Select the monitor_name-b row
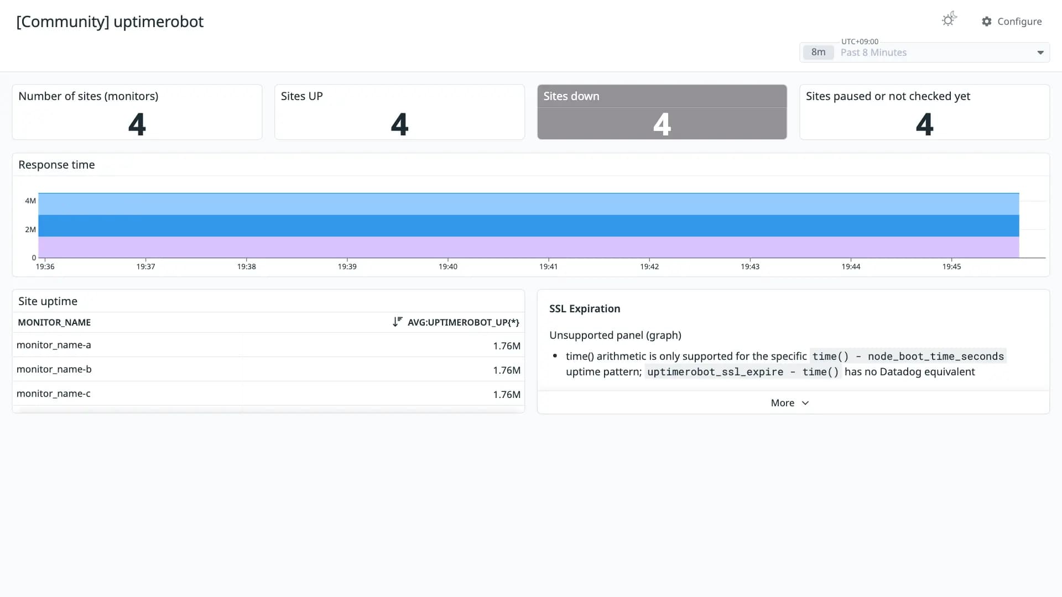Image resolution: width=1062 pixels, height=597 pixels. pos(268,369)
